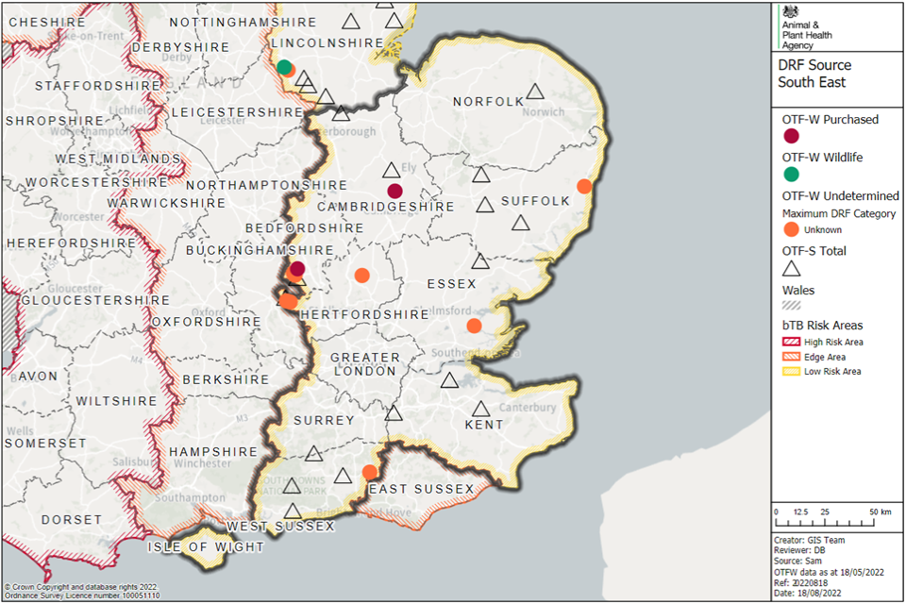Viewport: 906px width, 604px height.
Task: Click the GREATER LONDON map label
Action: pyautogui.click(x=364, y=364)
